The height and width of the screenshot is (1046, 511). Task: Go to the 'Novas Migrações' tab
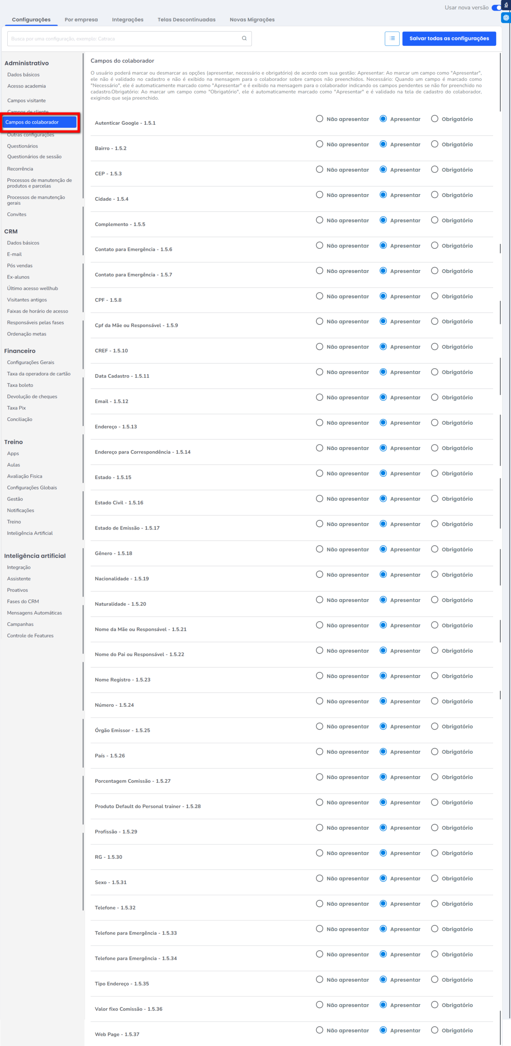pos(252,20)
